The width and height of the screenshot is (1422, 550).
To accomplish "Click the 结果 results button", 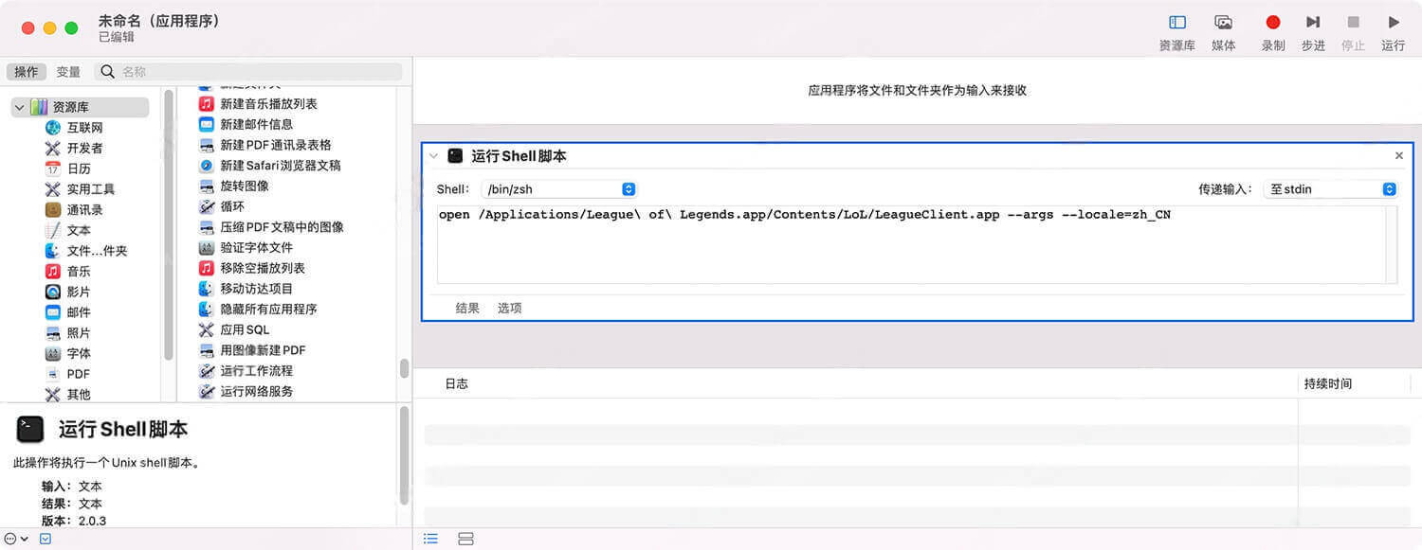I will pyautogui.click(x=466, y=308).
